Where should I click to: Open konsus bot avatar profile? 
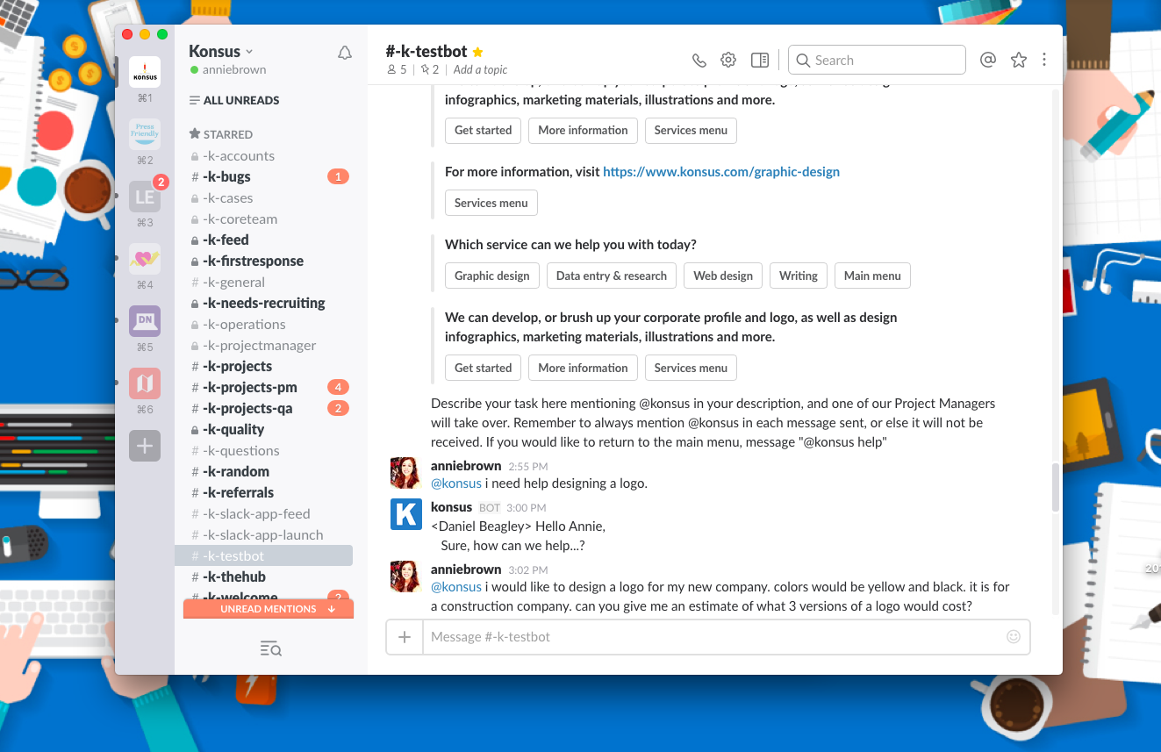406,514
